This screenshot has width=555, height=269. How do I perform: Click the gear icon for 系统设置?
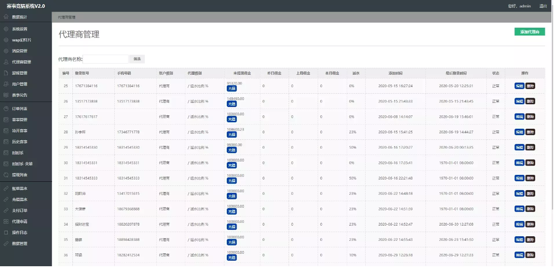point(6,29)
